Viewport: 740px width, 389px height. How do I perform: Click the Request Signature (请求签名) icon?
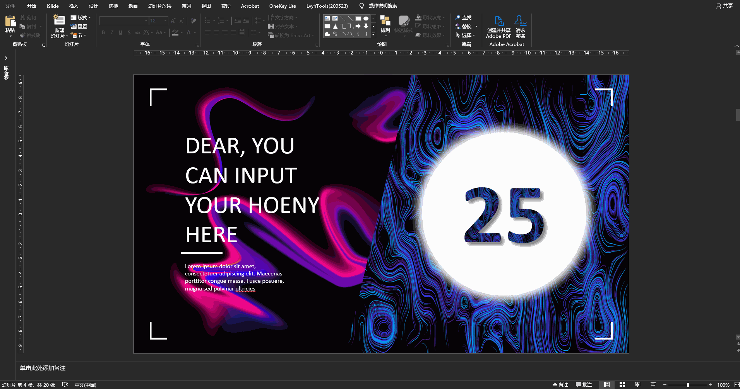point(520,20)
